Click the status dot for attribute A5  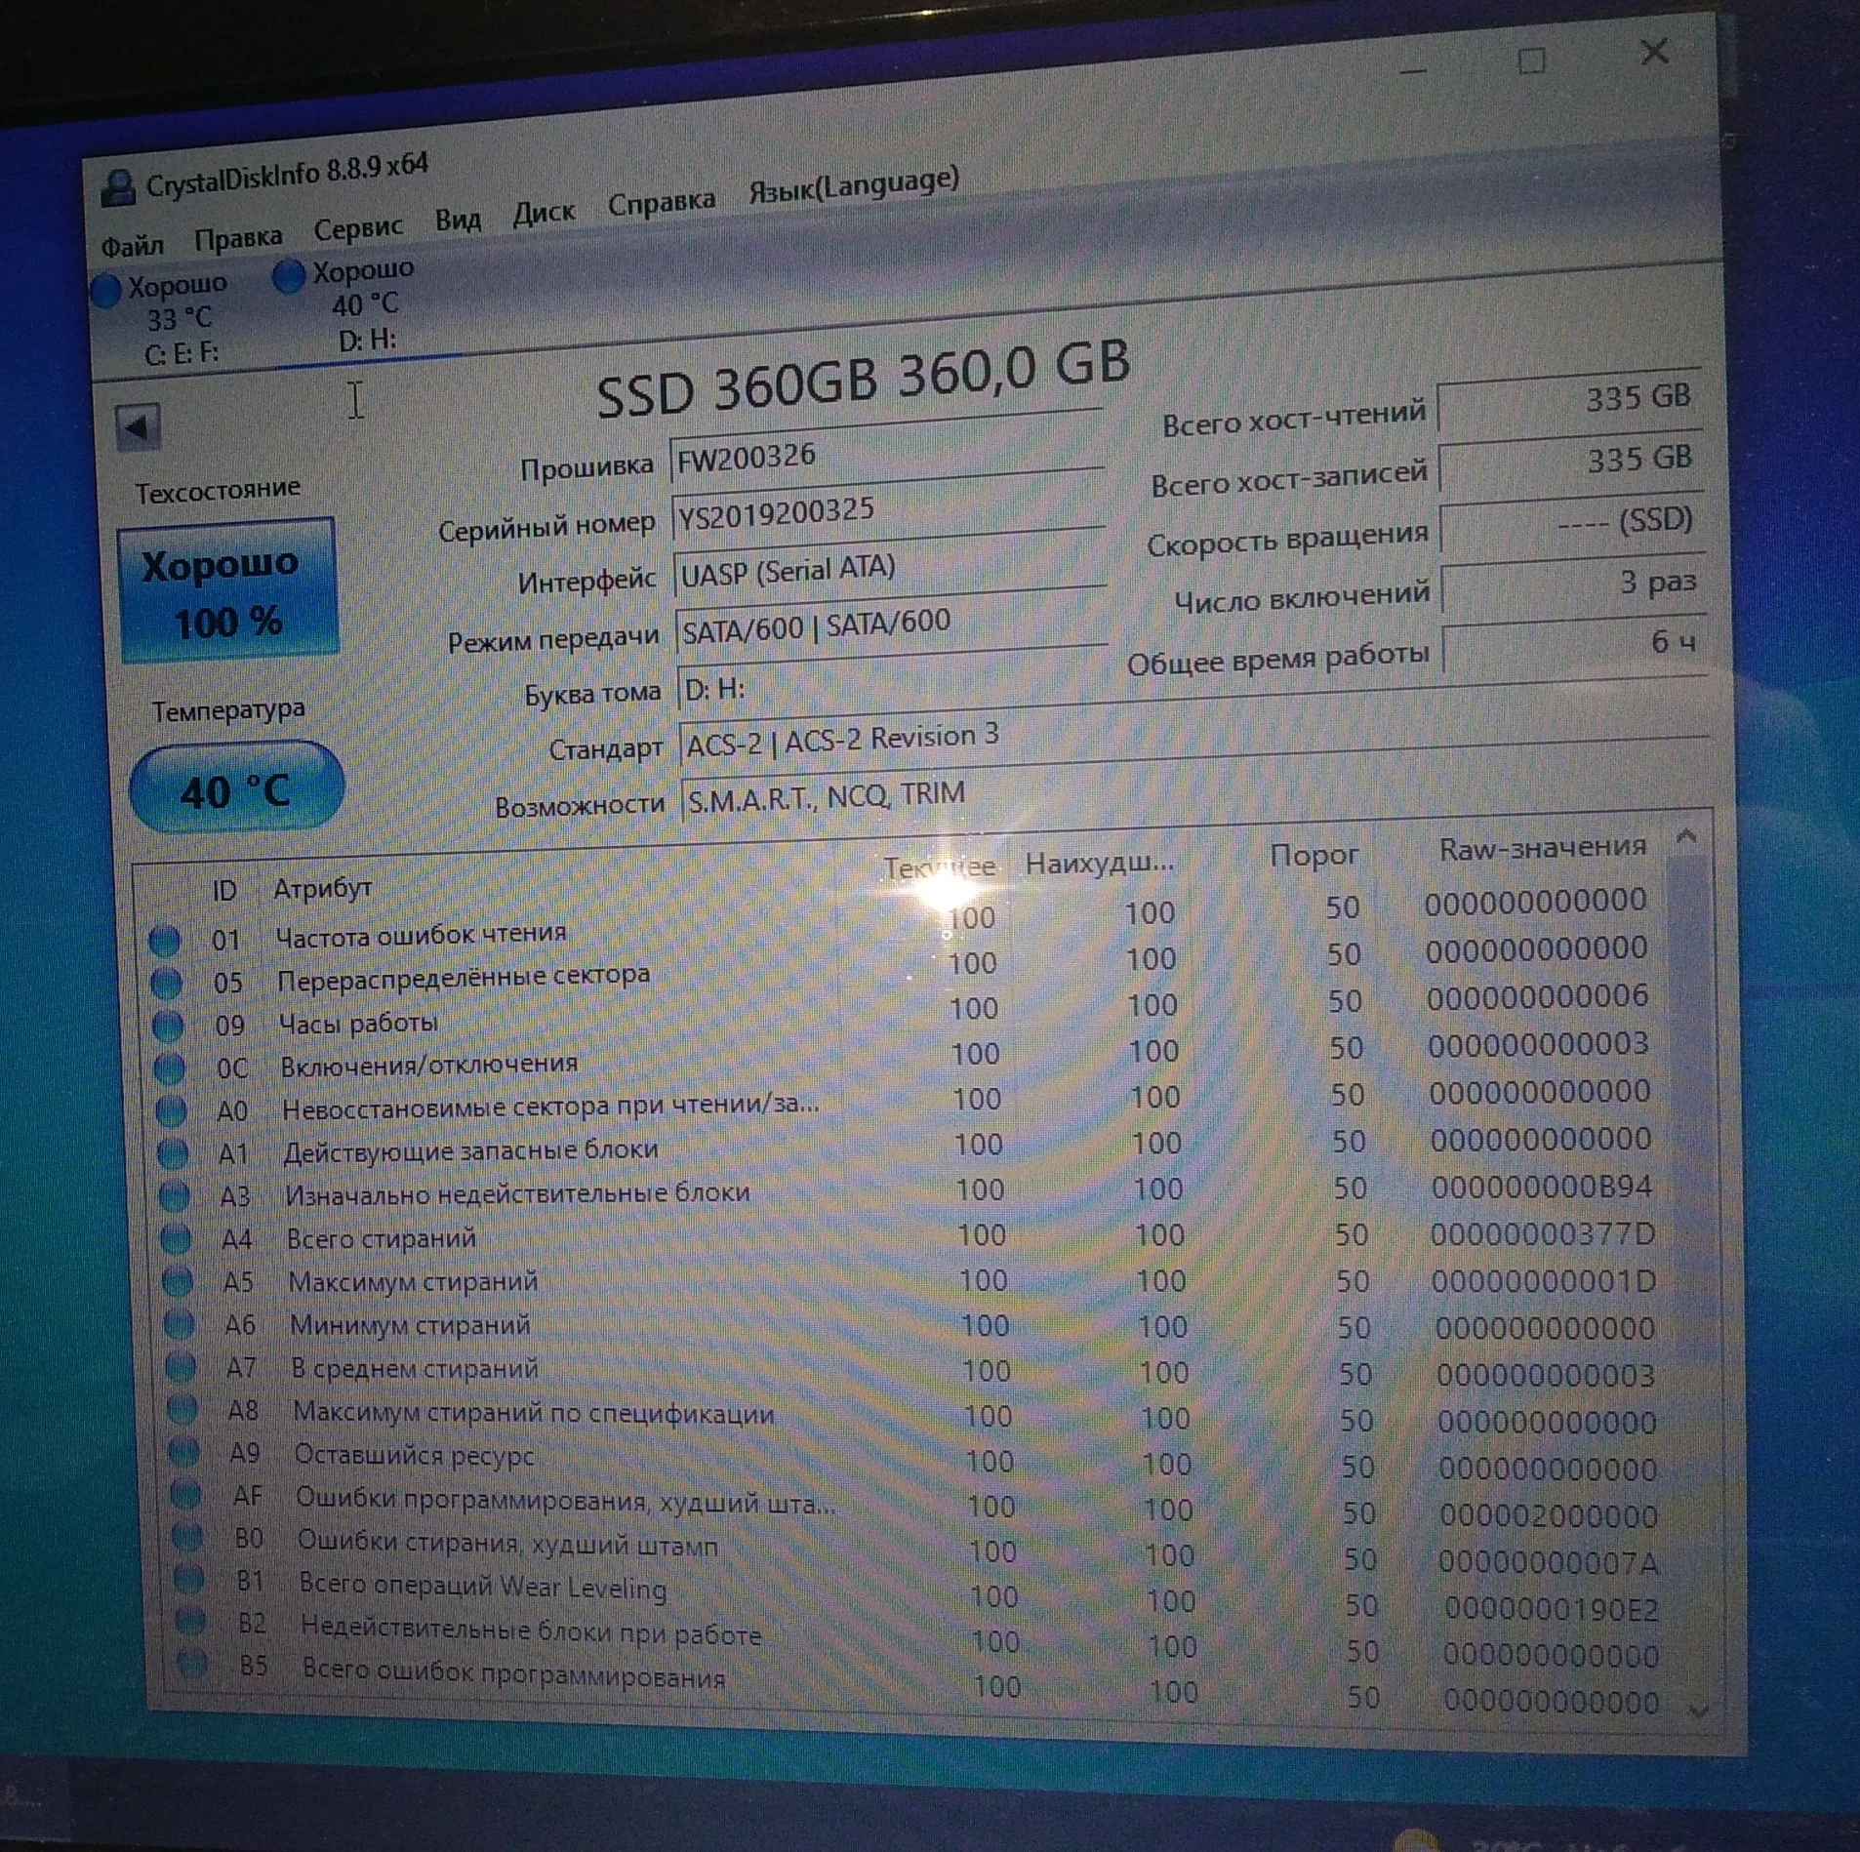179,1280
